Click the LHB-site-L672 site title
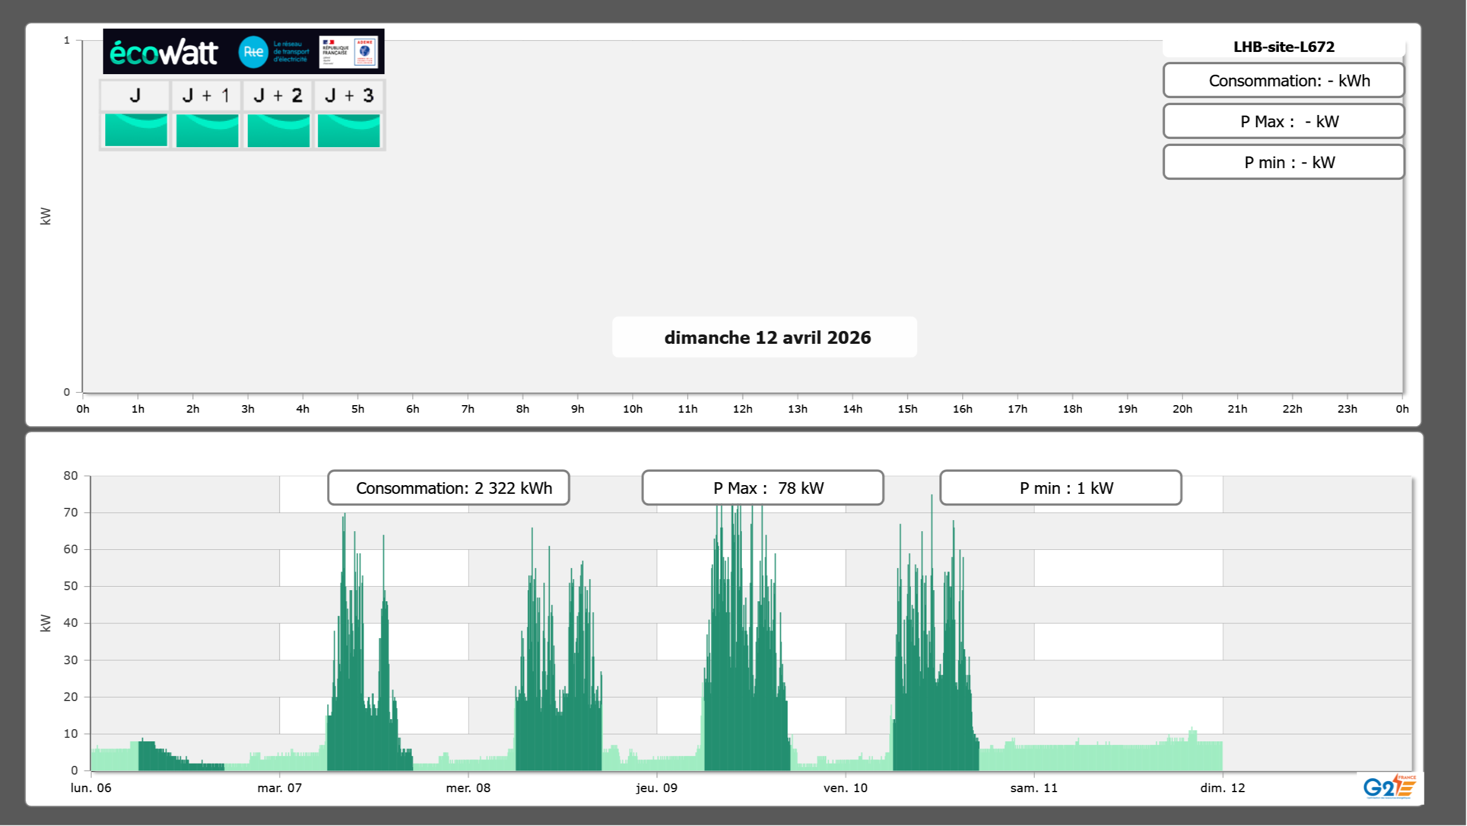The image size is (1467, 826). click(x=1284, y=47)
